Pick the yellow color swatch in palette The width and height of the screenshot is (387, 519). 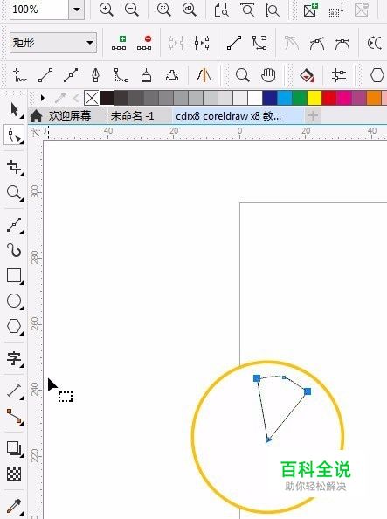tap(314, 99)
